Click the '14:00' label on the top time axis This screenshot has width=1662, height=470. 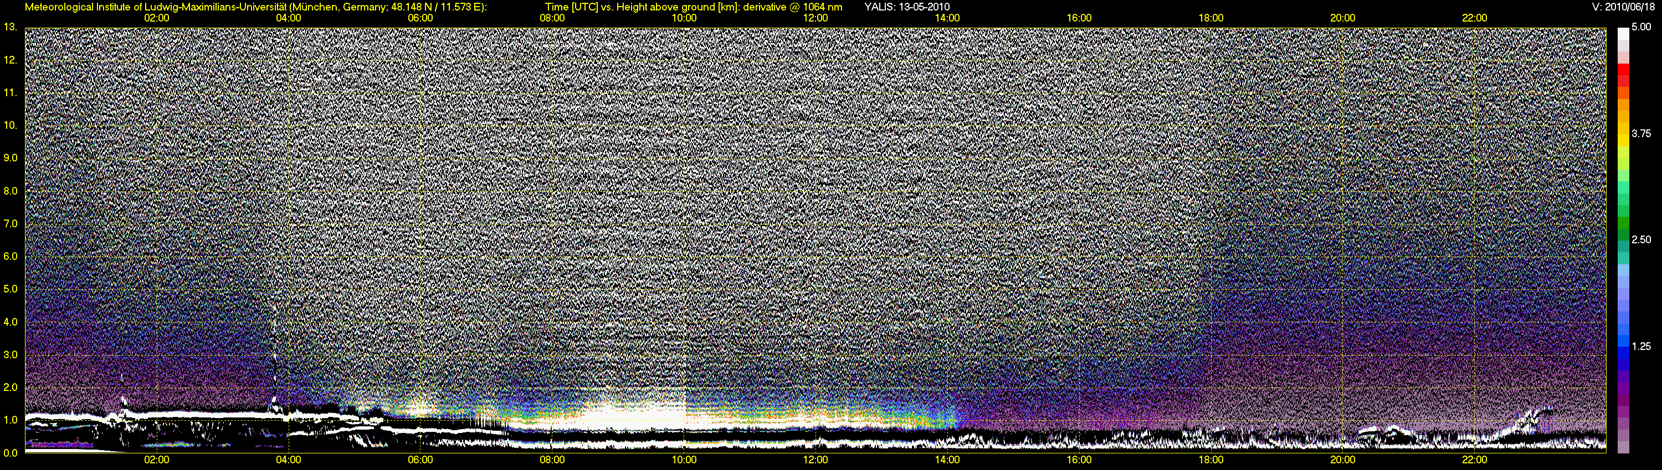tap(947, 18)
